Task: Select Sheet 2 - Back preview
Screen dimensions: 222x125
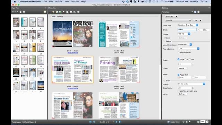Action: [119, 69]
